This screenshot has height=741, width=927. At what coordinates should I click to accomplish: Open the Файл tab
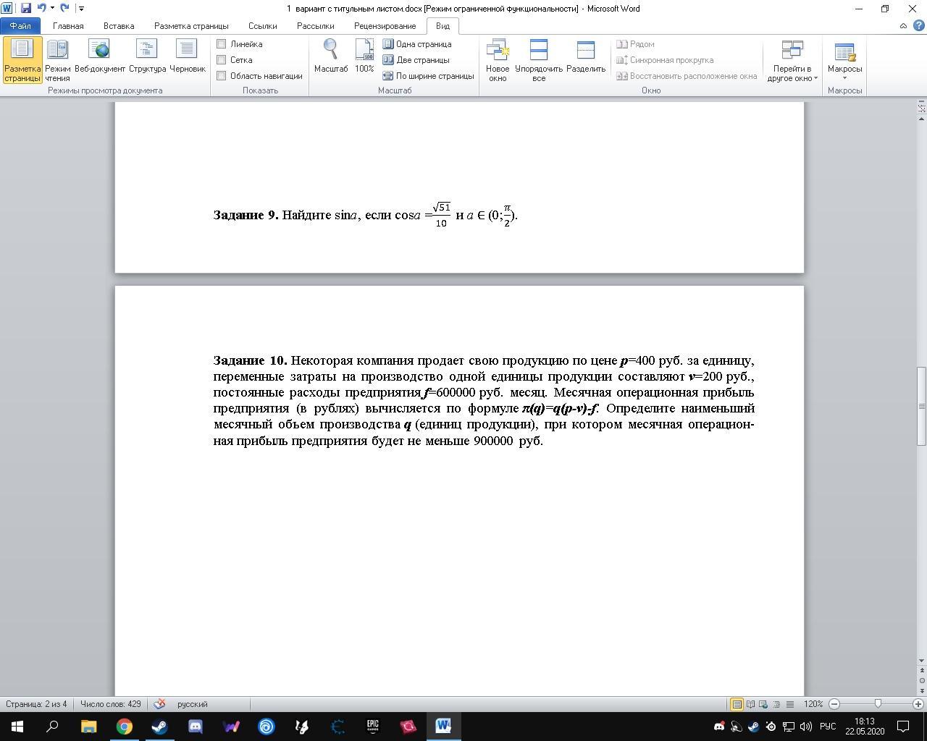[20, 26]
